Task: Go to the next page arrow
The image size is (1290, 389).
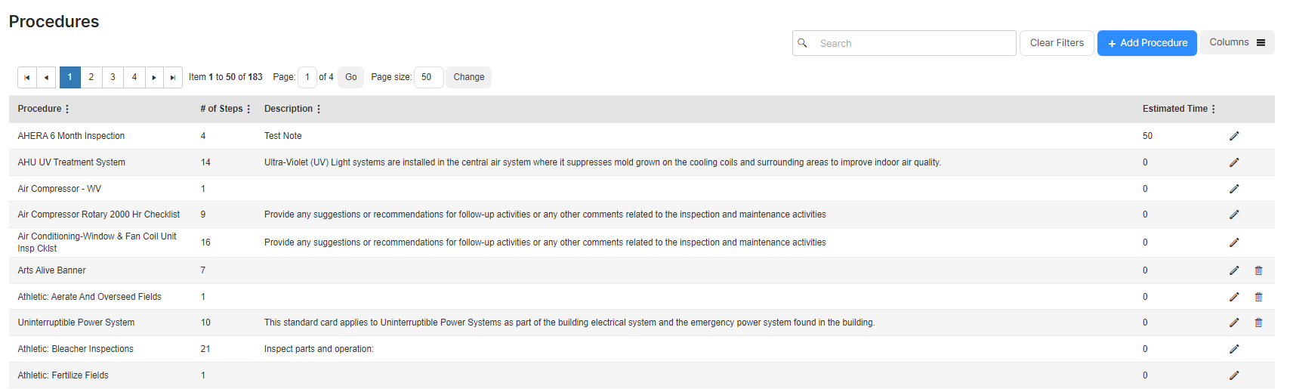Action: 154,77
